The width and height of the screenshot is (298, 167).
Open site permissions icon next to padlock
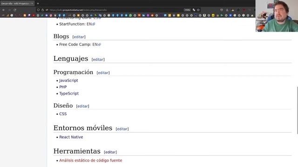tap(47, 10)
